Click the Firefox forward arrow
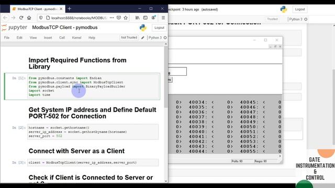The image size is (335, 188). point(13,18)
